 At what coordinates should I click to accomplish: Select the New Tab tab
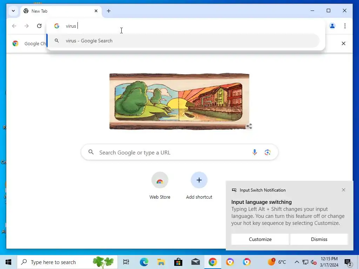tap(61, 11)
